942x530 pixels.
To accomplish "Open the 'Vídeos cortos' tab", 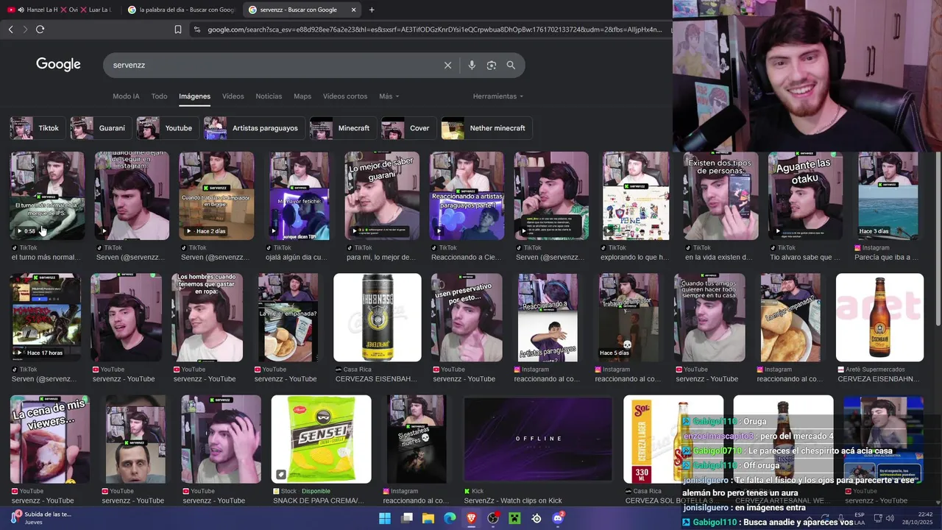I will (345, 96).
